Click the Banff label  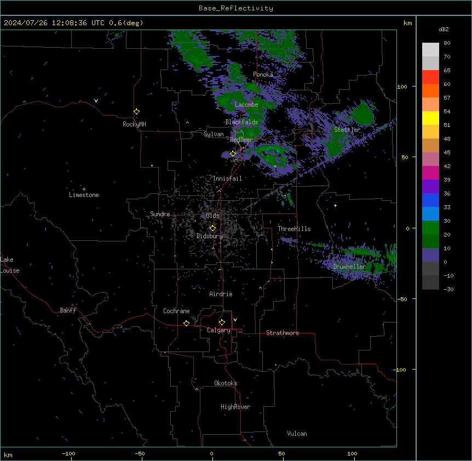click(68, 310)
